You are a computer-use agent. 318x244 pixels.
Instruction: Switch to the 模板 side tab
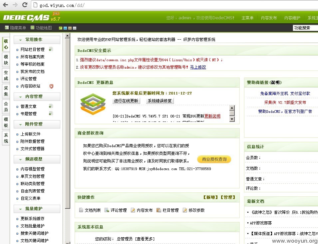[6, 122]
